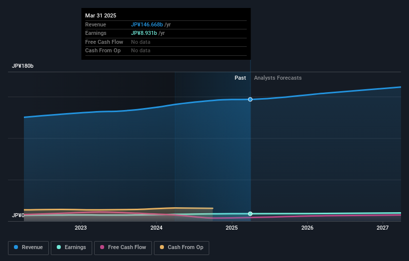Click the 2024 x-axis label
The width and height of the screenshot is (409, 261).
point(156,228)
